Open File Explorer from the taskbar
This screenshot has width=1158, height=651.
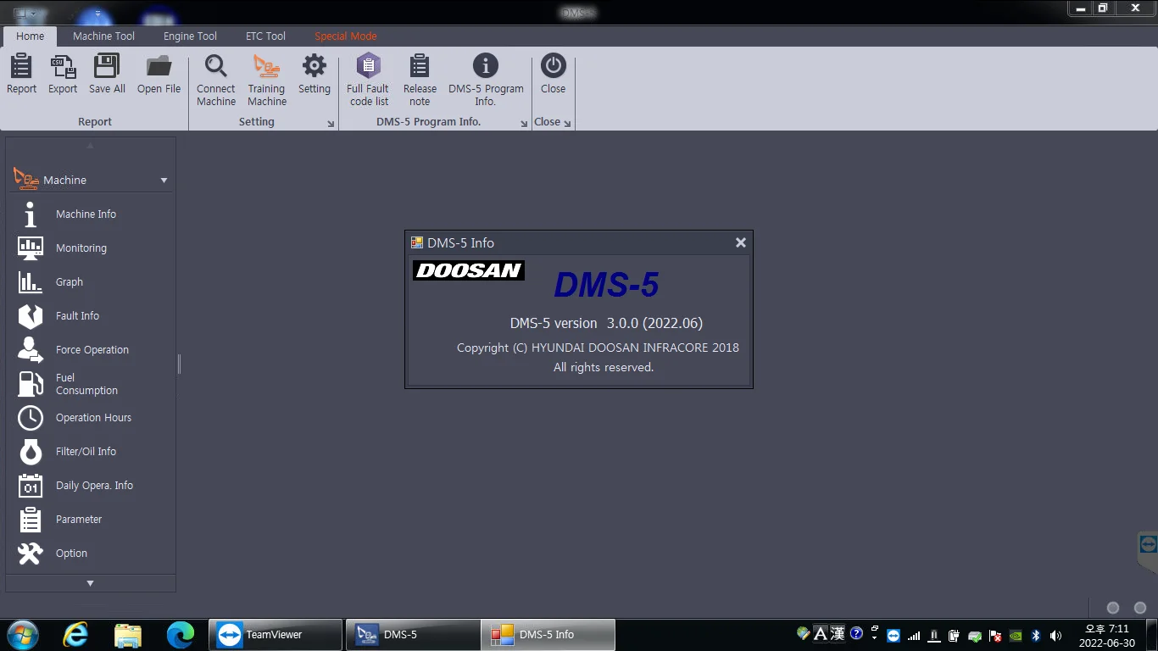[128, 634]
